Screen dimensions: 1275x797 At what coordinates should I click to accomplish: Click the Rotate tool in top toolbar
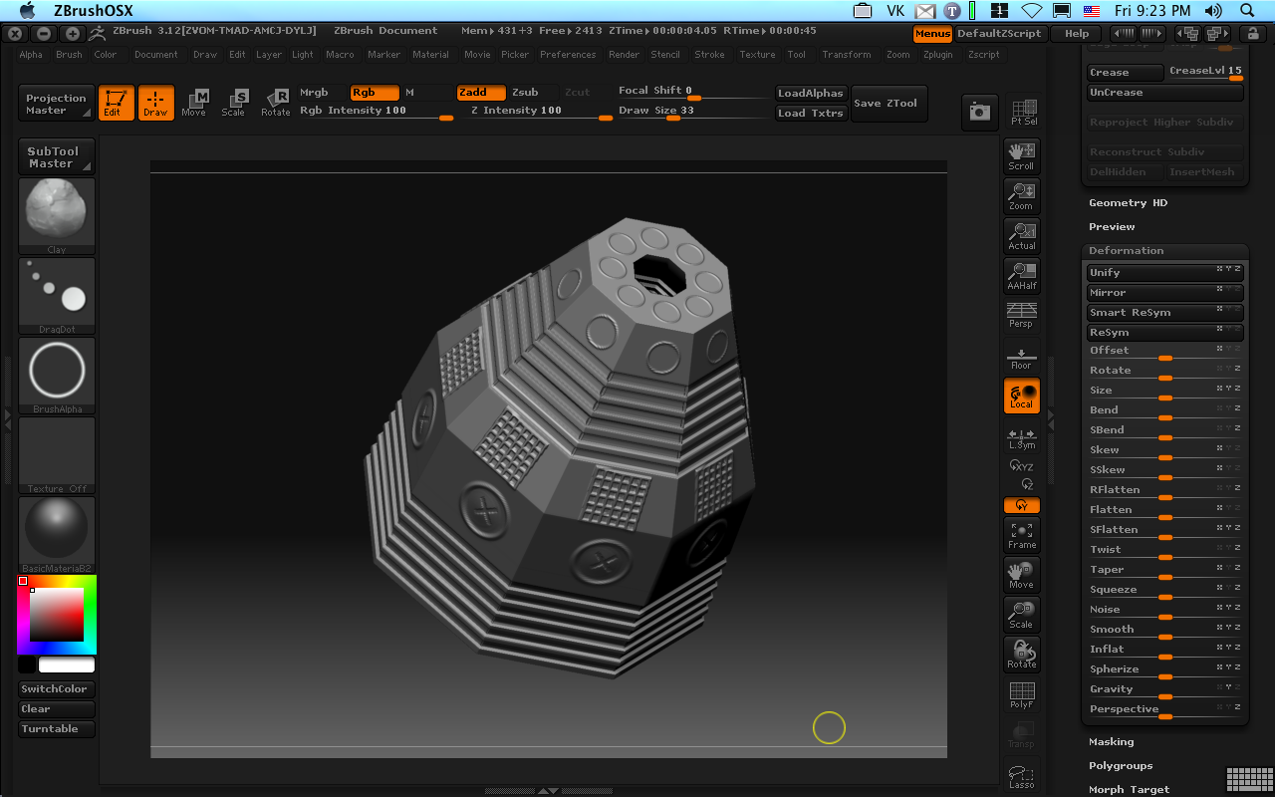click(276, 102)
